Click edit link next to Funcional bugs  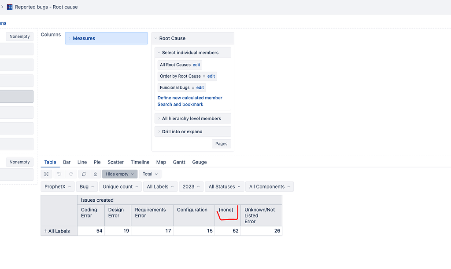(x=200, y=87)
